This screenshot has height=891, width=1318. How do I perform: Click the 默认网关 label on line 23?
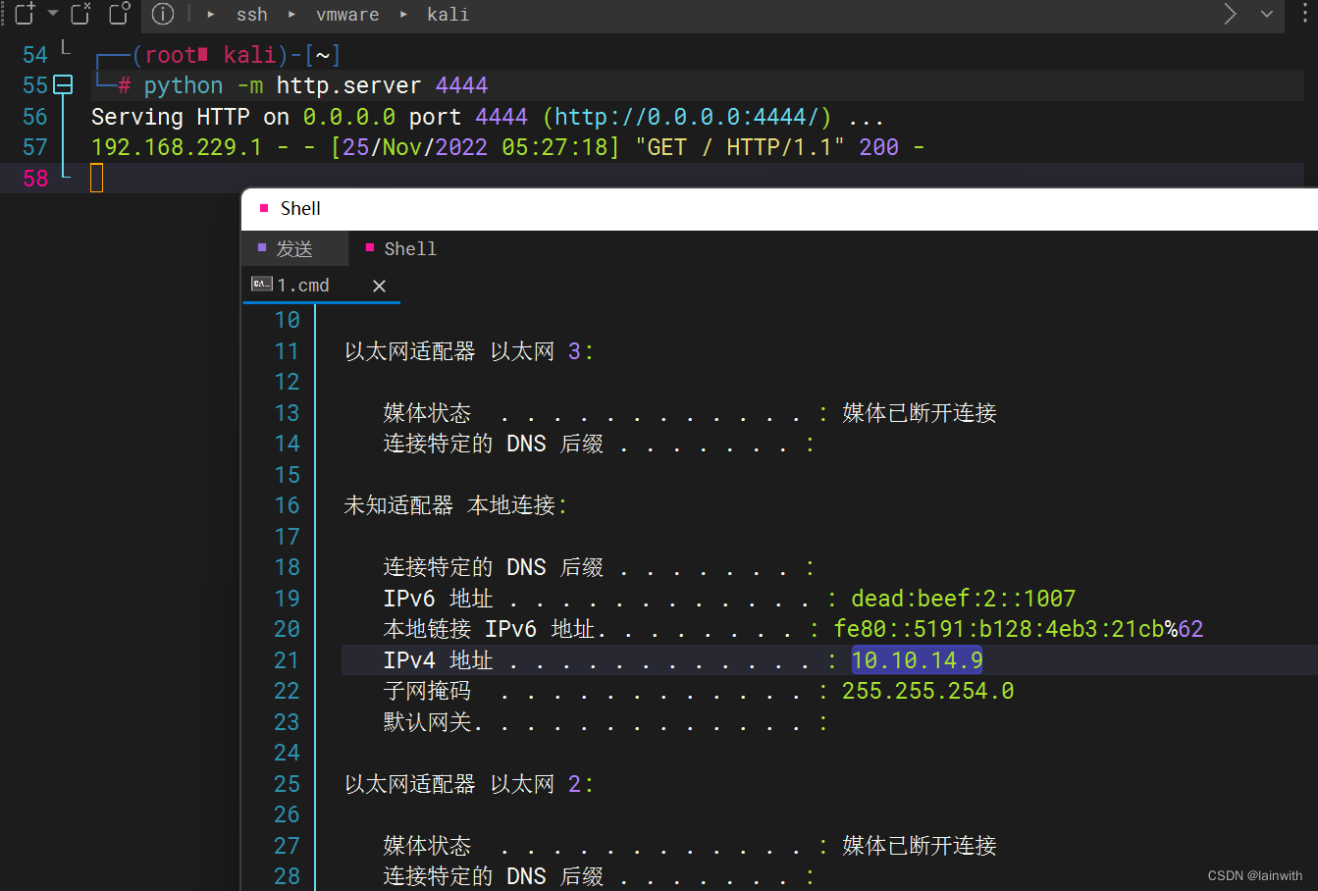427,722
